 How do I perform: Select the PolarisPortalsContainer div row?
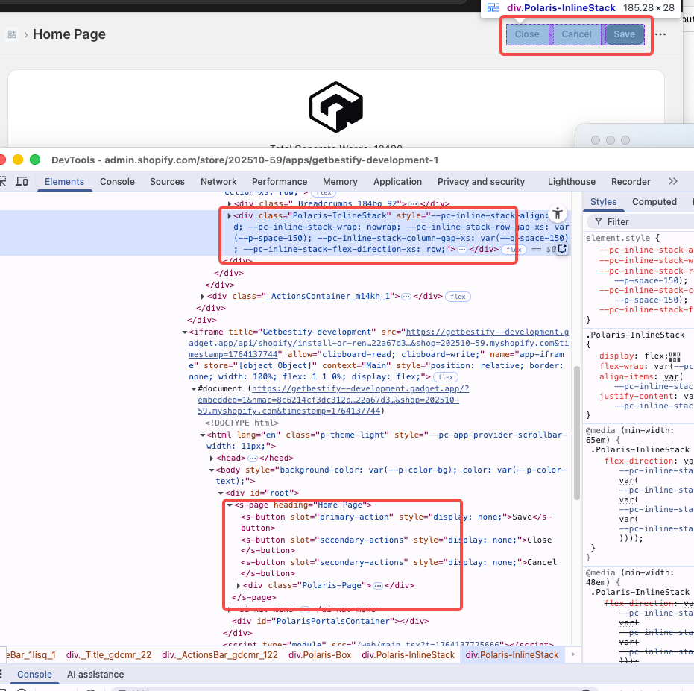click(x=330, y=622)
